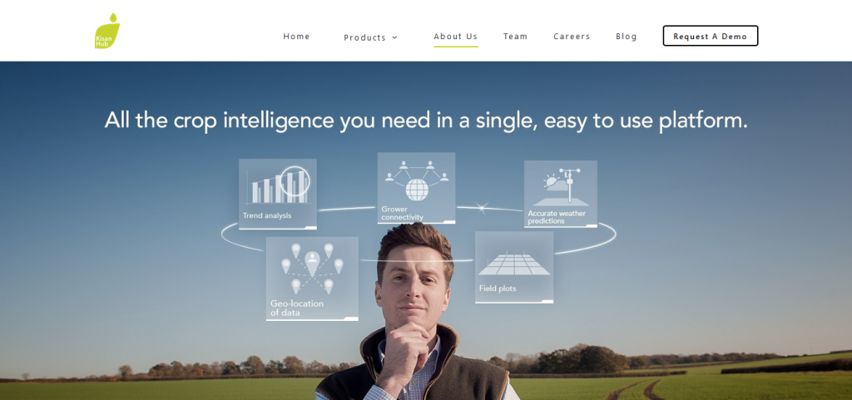Screen dimensions: 852x400
Task: Navigate to the Team page
Action: tap(515, 37)
